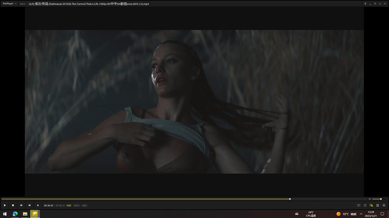Stop video playback
389x218 pixels.
[x=13, y=205]
